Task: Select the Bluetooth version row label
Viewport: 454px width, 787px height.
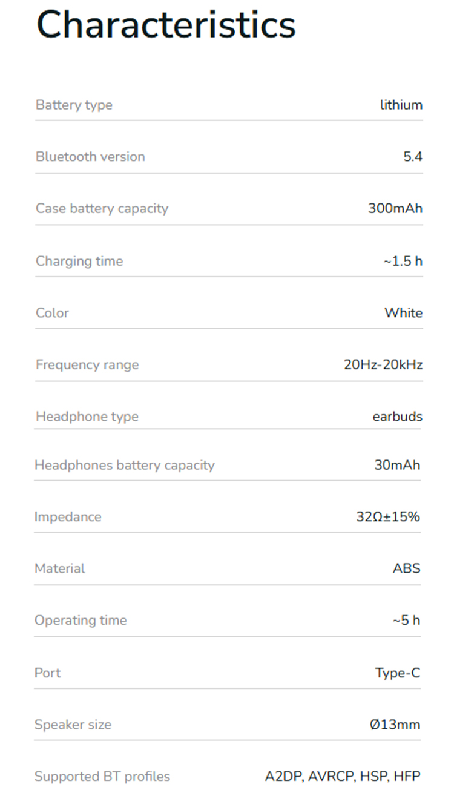Action: pyautogui.click(x=90, y=157)
